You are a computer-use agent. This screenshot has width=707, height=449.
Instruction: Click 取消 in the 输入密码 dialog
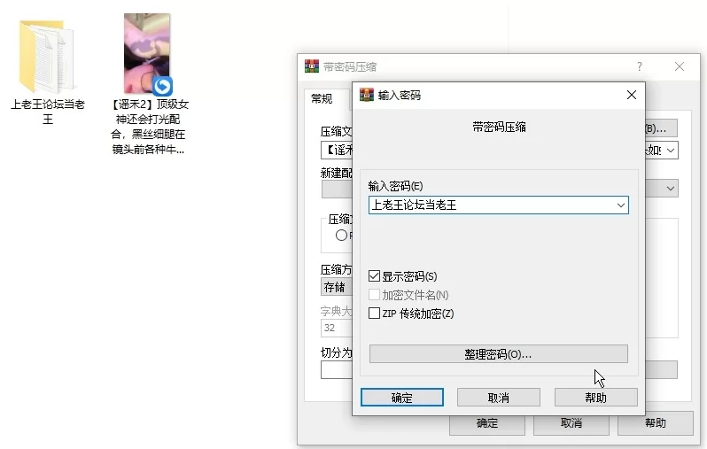499,397
